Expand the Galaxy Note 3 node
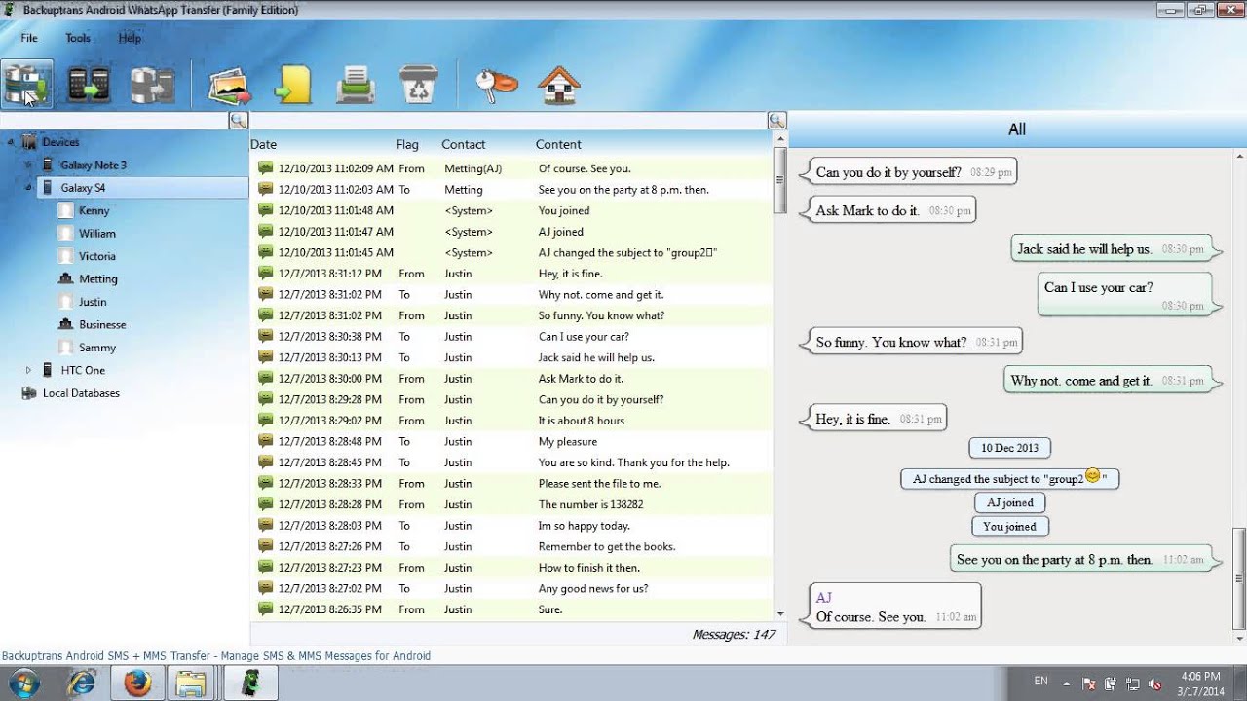Image resolution: width=1247 pixels, height=701 pixels. click(x=28, y=165)
